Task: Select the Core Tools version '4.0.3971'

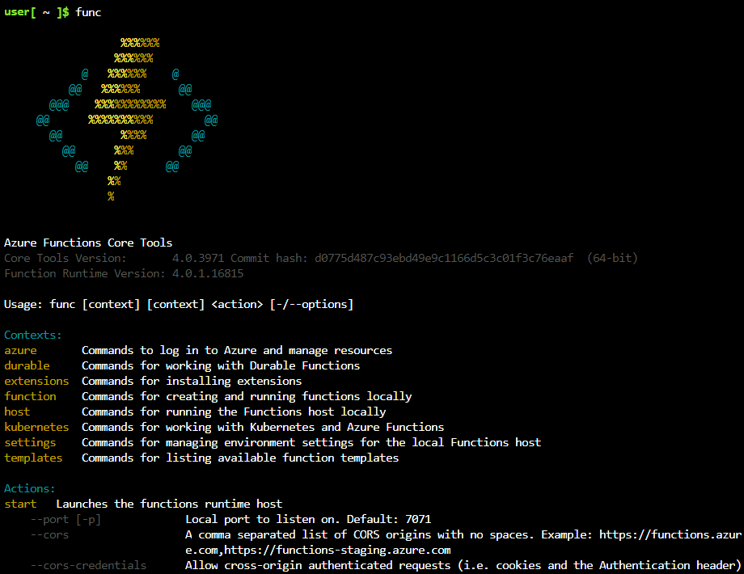Action: tap(198, 258)
